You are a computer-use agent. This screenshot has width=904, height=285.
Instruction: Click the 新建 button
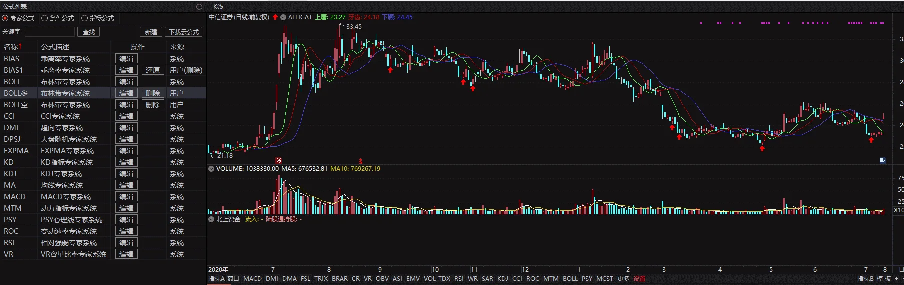click(x=151, y=32)
